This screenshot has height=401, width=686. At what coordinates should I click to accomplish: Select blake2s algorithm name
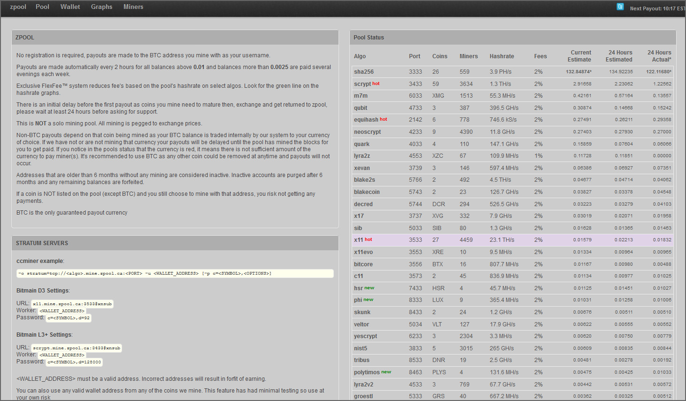coord(364,180)
